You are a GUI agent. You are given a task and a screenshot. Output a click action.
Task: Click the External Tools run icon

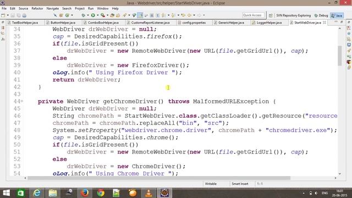[103, 15]
